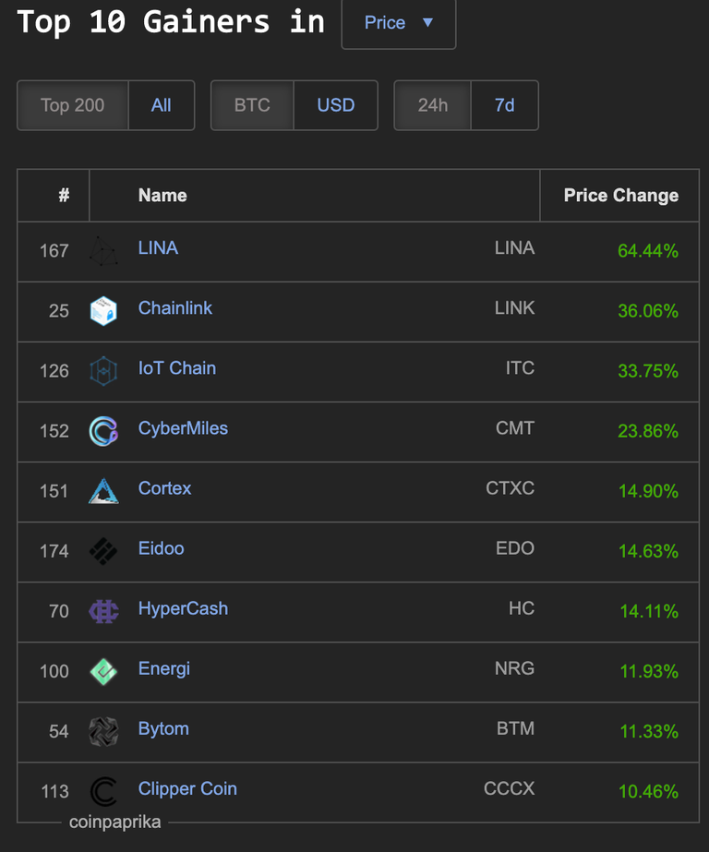Click rank number 54
The width and height of the screenshot is (709, 852).
point(59,731)
